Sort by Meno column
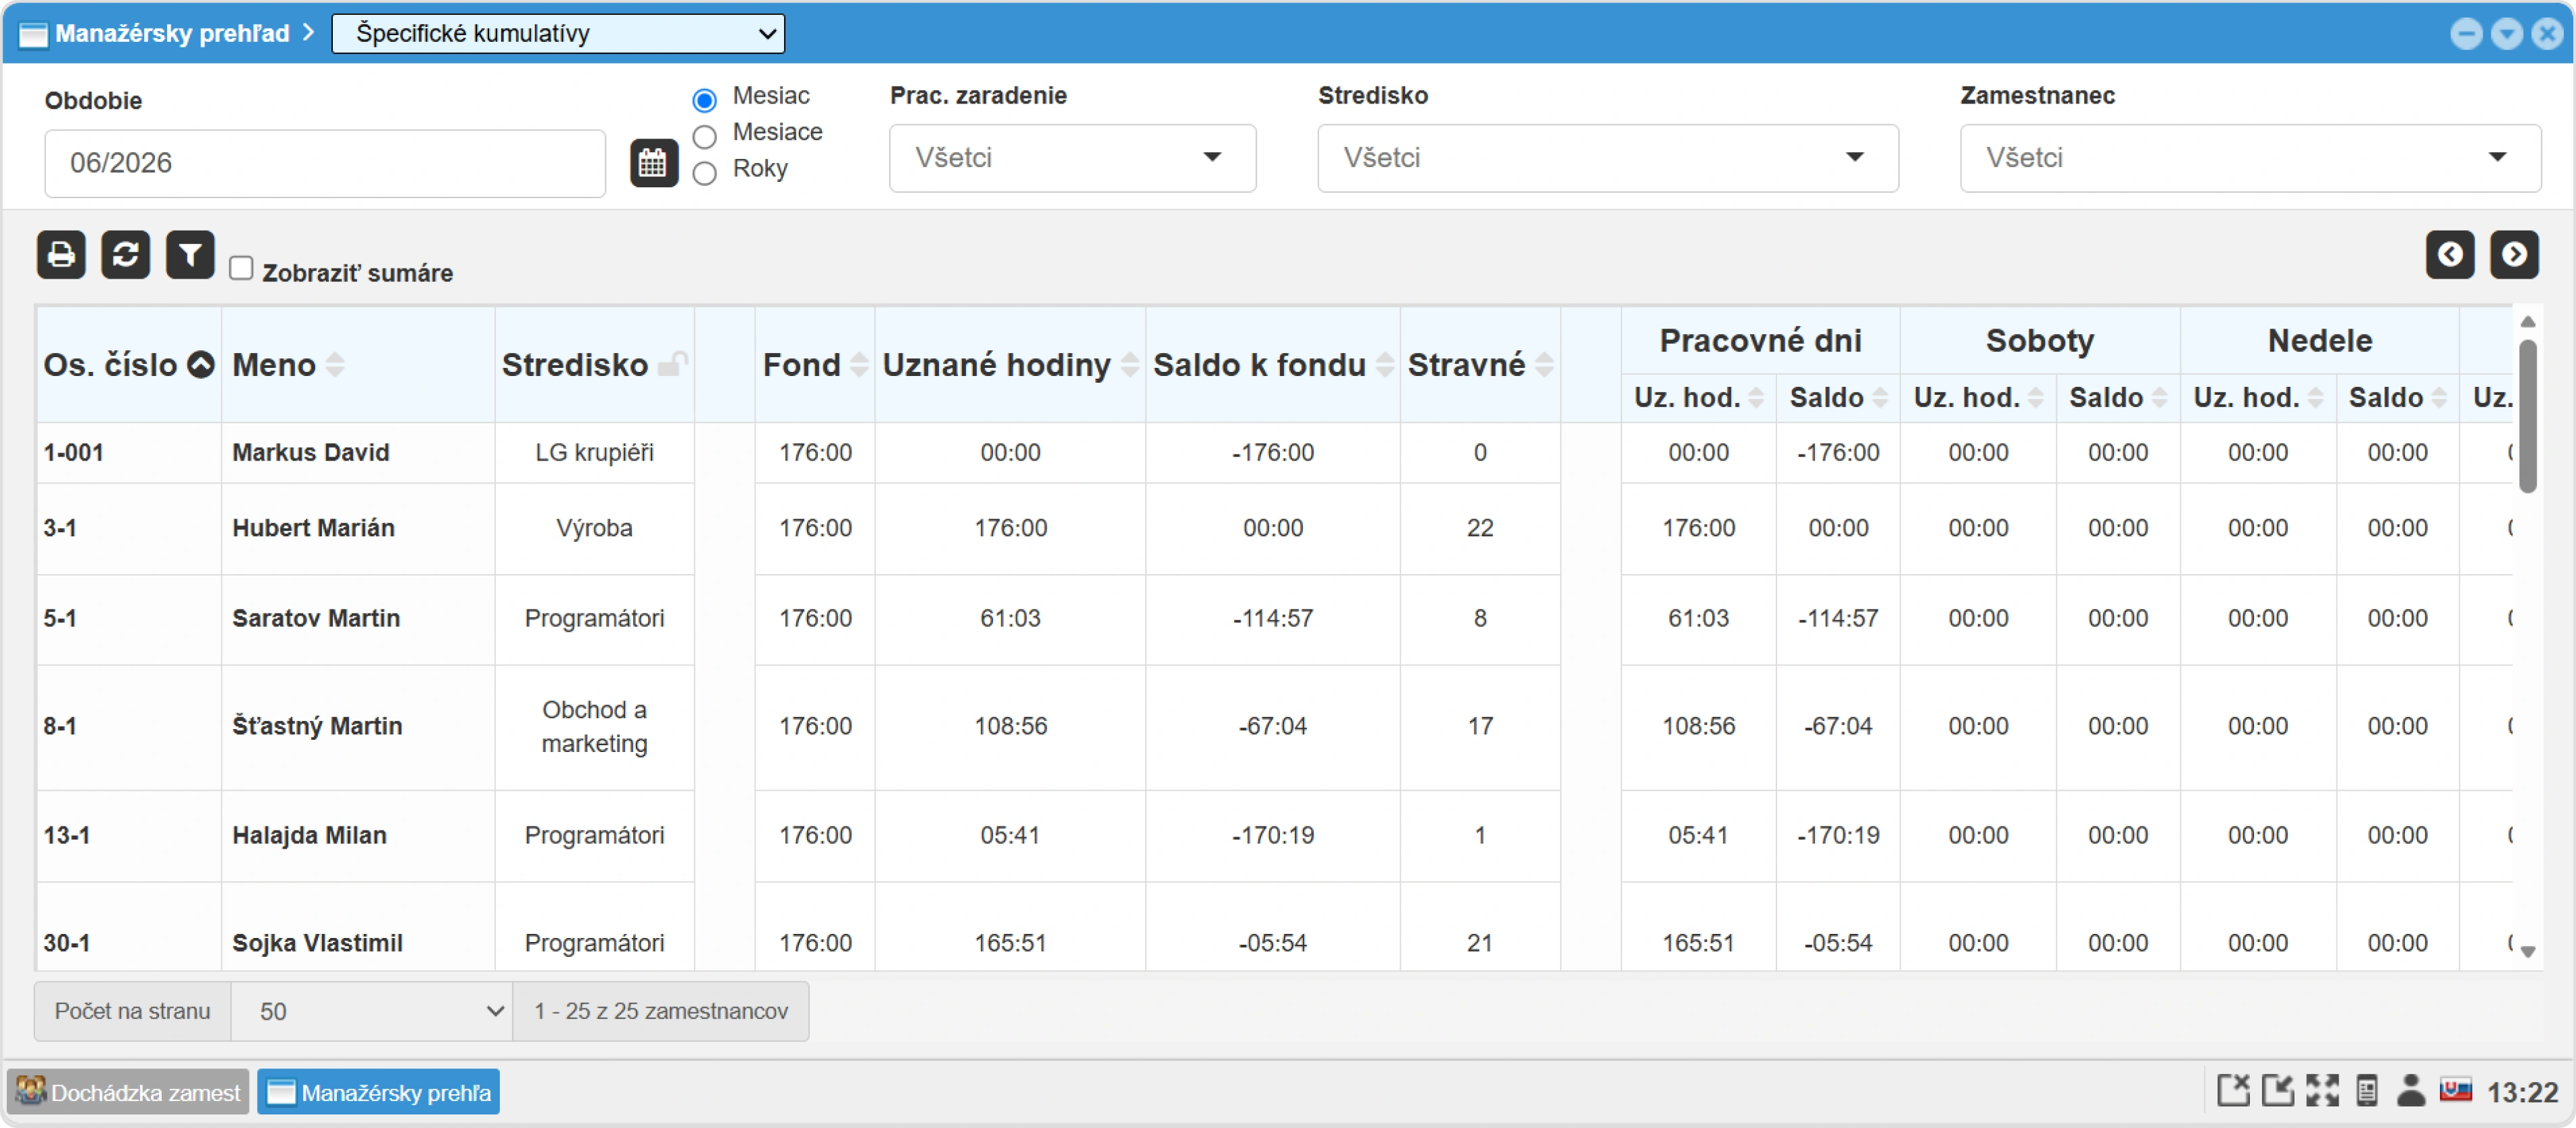This screenshot has width=2576, height=1128. (x=335, y=365)
